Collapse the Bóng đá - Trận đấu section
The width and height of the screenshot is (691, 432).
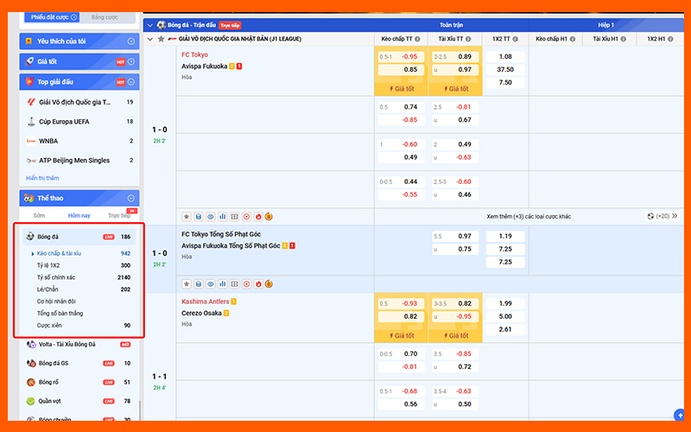(x=150, y=25)
